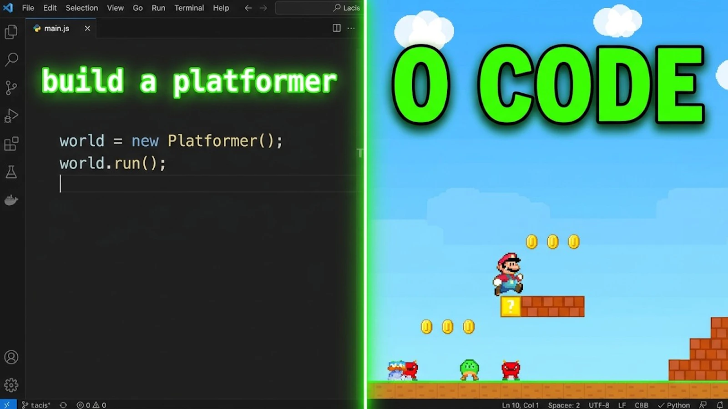This screenshot has width=728, height=409.
Task: Click the Mario character in the game
Action: coord(508,274)
